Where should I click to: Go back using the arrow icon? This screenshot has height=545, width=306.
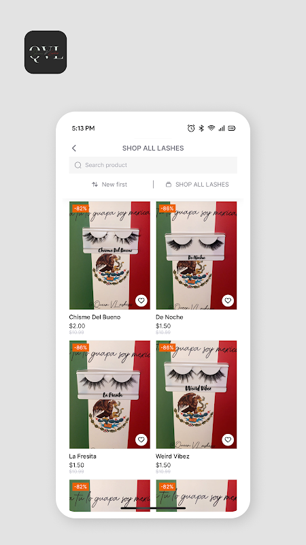click(x=74, y=148)
